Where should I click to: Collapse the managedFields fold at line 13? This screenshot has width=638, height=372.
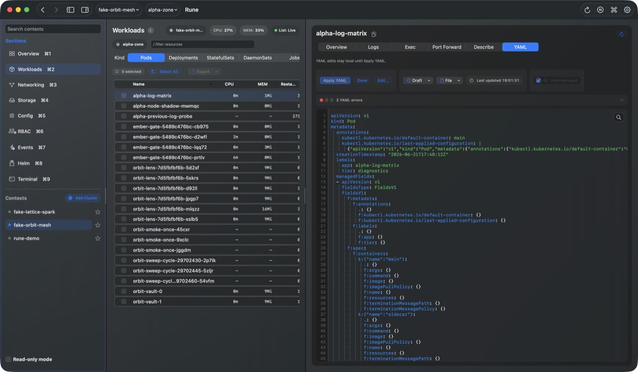click(x=338, y=182)
